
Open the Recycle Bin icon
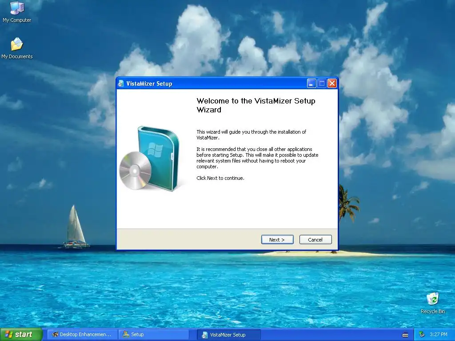[433, 303]
